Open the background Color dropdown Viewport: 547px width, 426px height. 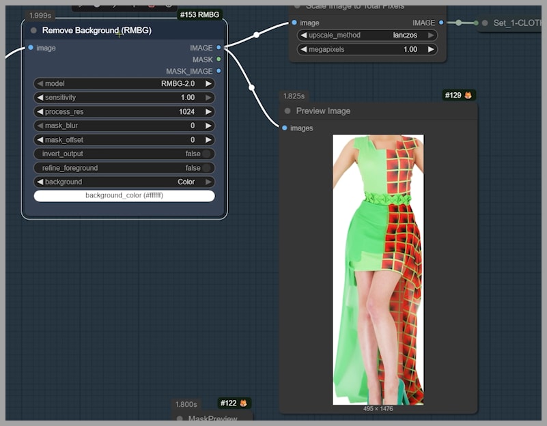click(124, 182)
